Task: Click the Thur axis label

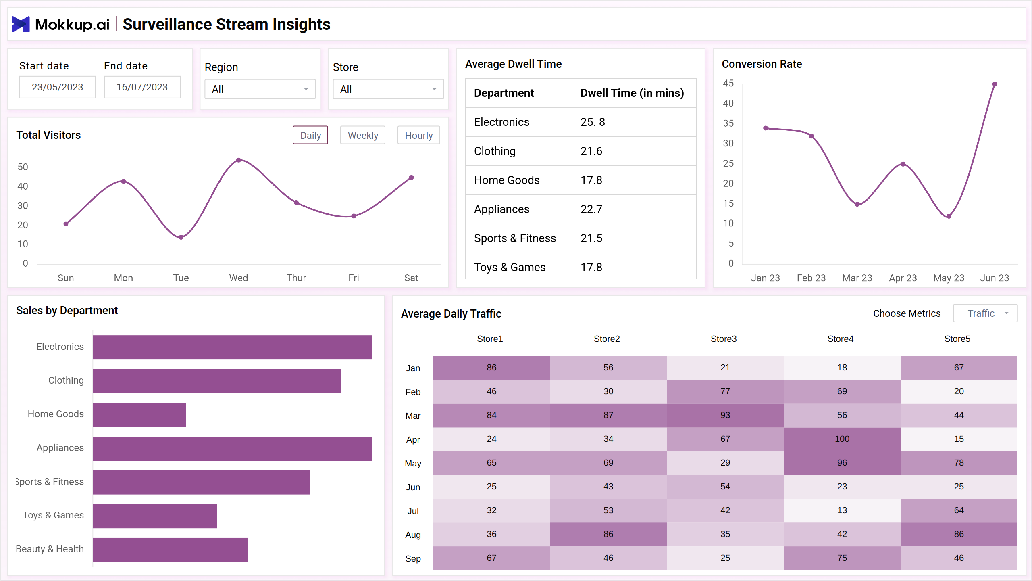Action: [296, 278]
